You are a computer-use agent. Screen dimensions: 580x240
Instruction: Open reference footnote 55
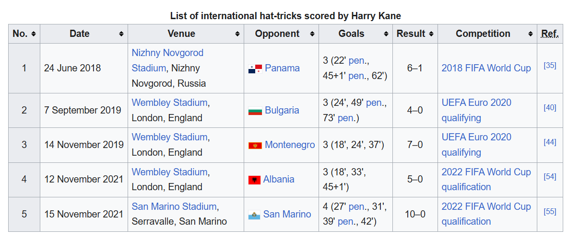coord(550,211)
